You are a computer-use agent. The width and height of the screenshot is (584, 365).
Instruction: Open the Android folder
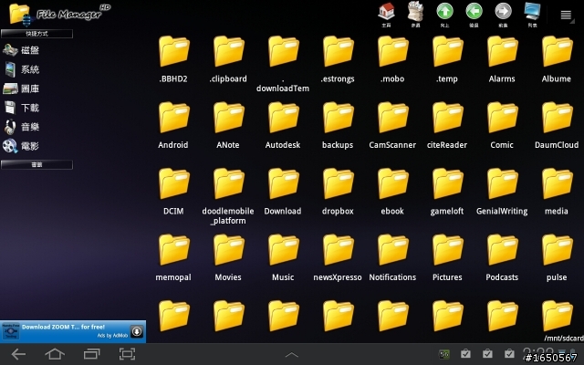pos(173,125)
